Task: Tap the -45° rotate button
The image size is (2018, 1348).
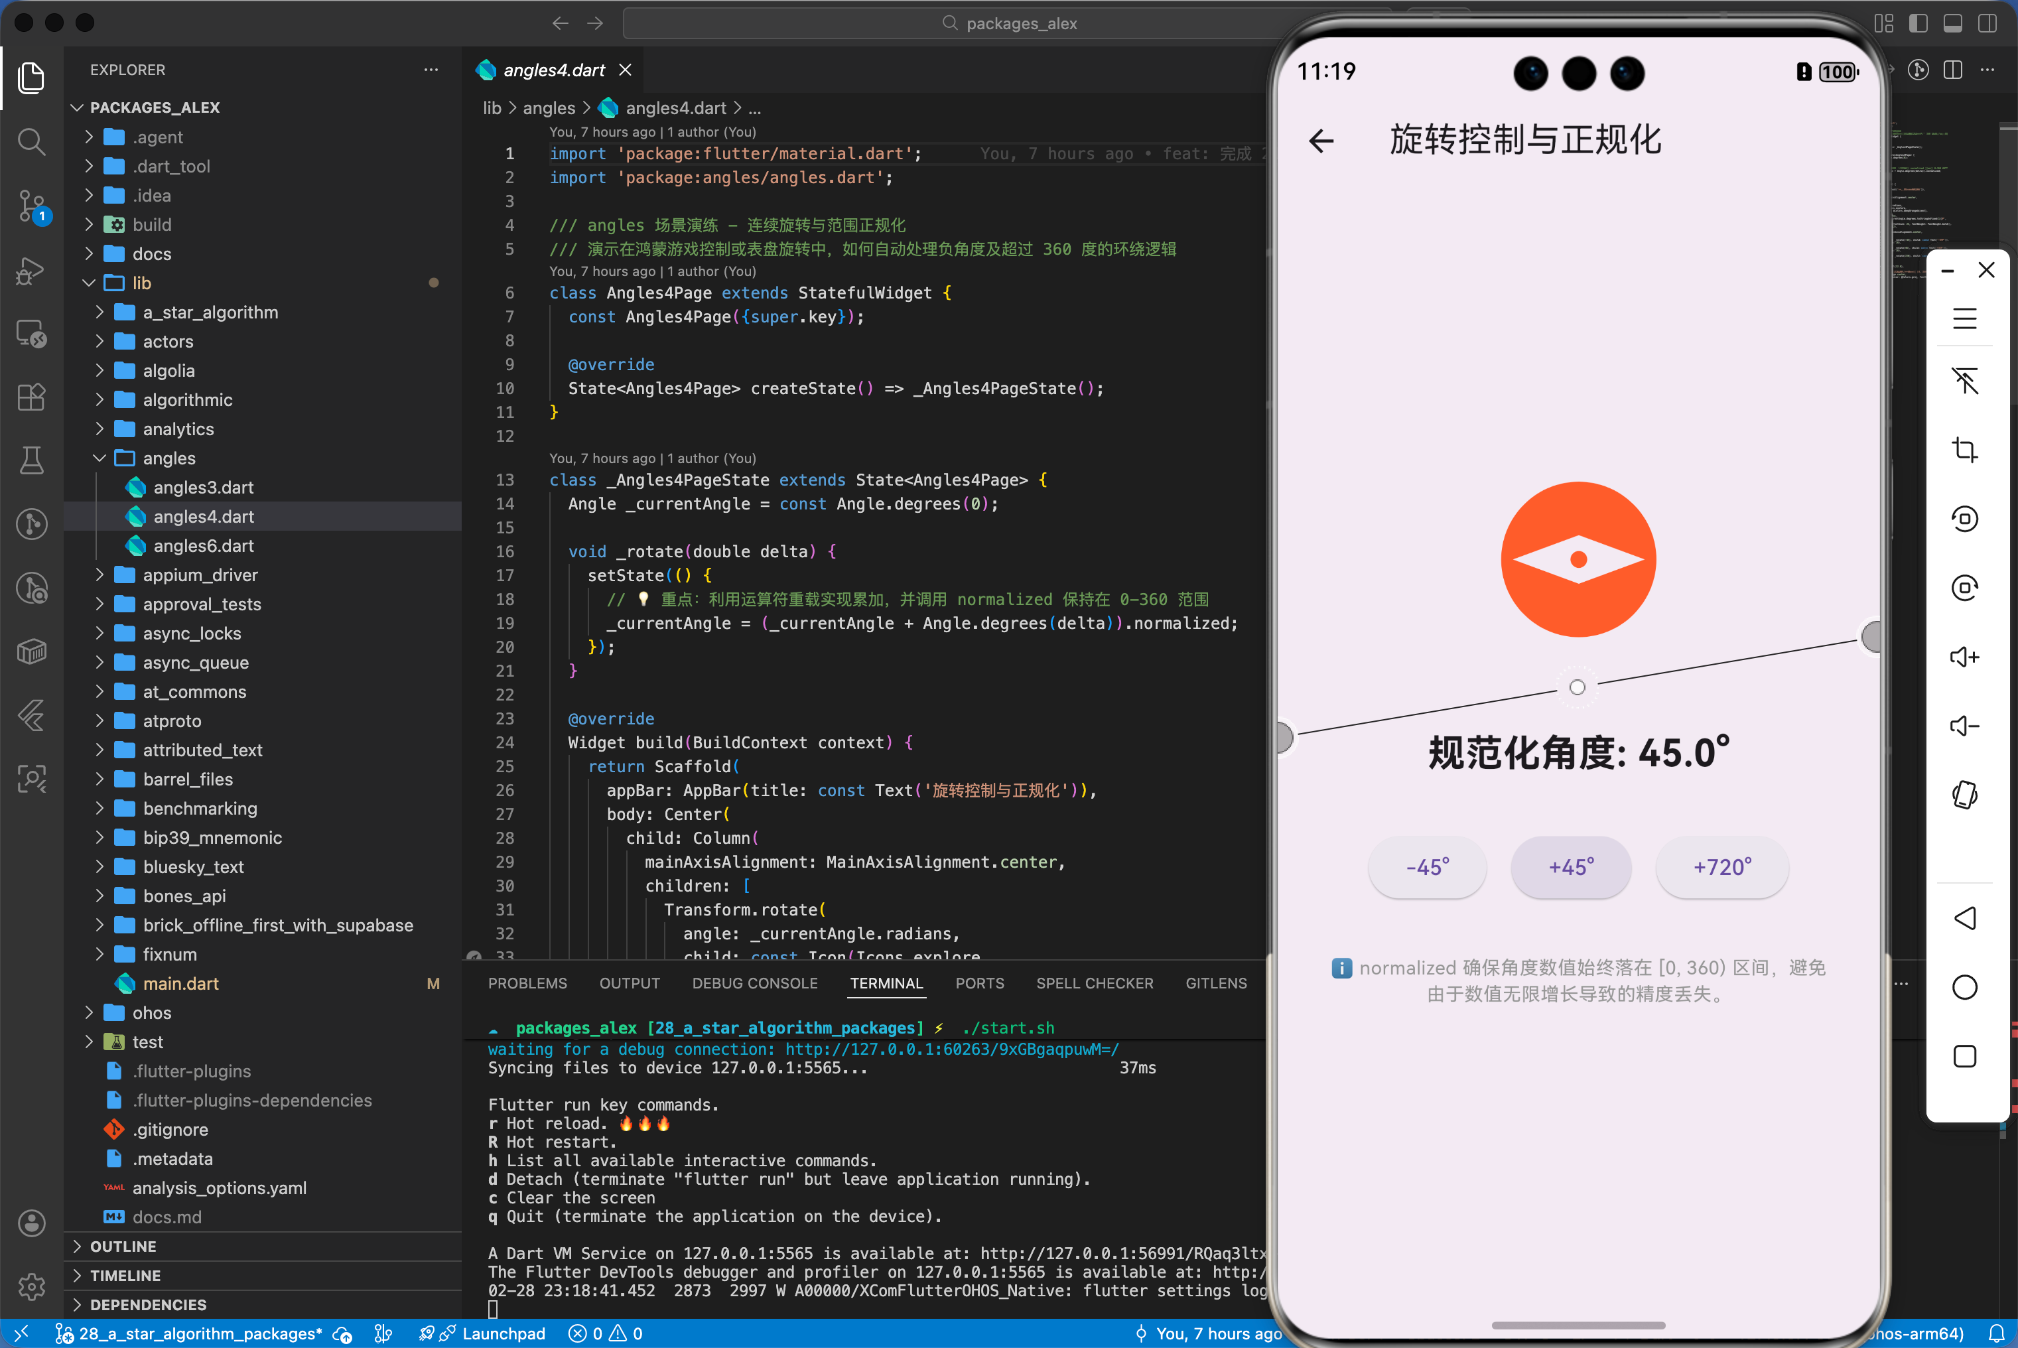Action: [x=1427, y=866]
